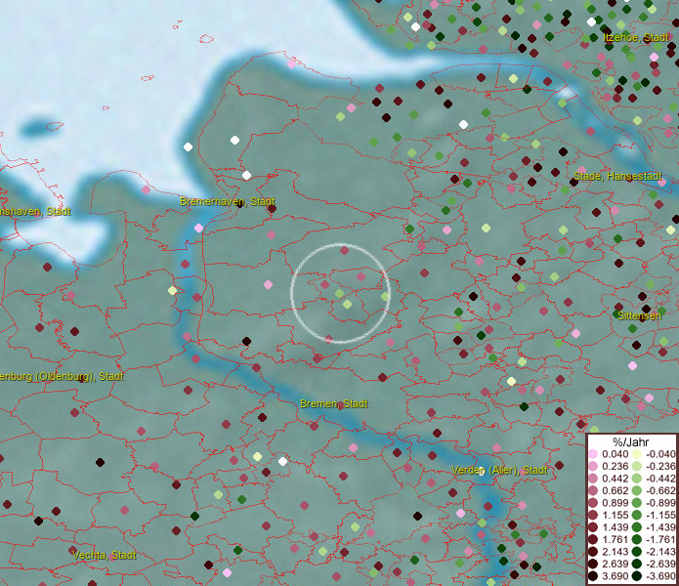The width and height of the screenshot is (679, 586).
Task: Select the "Vechta, Stadt" map label
Action: coord(104,555)
